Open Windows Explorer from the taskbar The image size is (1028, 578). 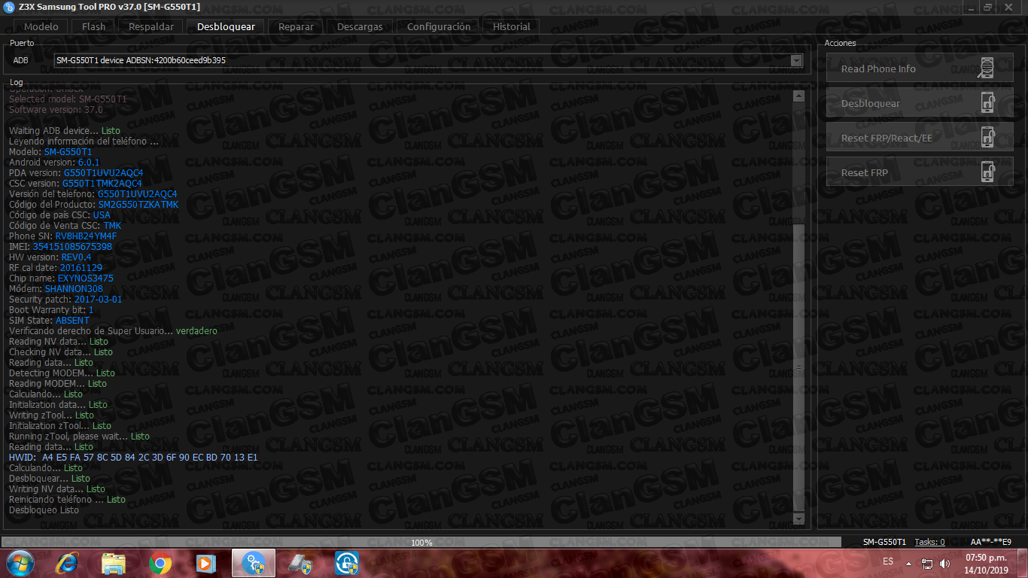click(x=114, y=563)
